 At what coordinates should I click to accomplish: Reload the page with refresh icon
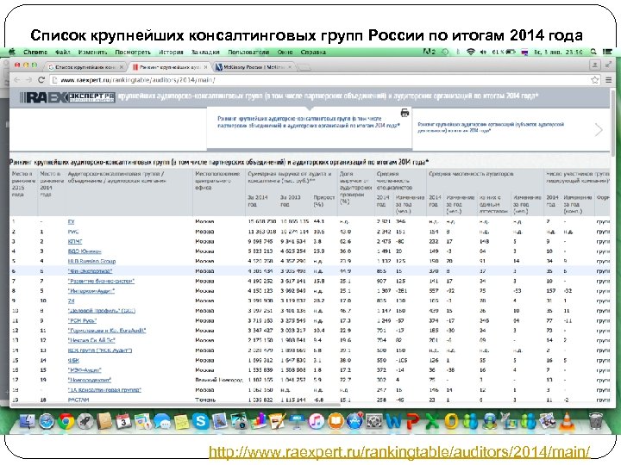tap(41, 80)
